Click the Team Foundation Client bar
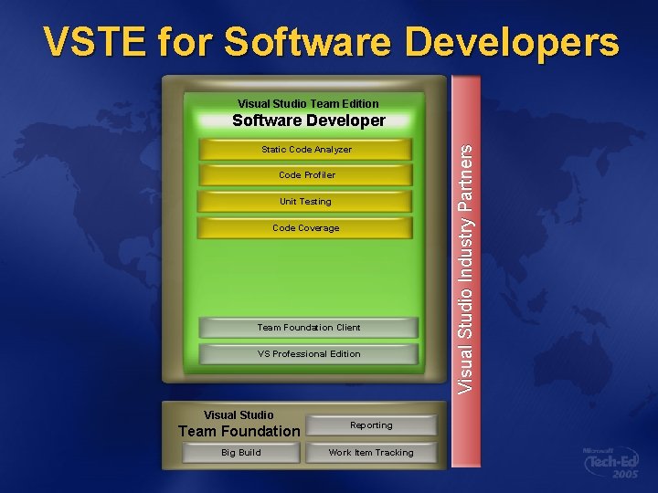The image size is (658, 493). [x=309, y=328]
